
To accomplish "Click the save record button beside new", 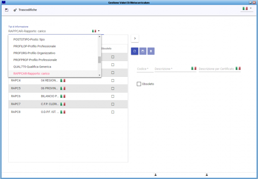I will (143, 51).
